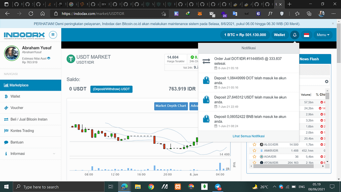Screen dimensions: 341x192
Task: Open Voucher in the sidebar
Action: [x=31, y=108]
